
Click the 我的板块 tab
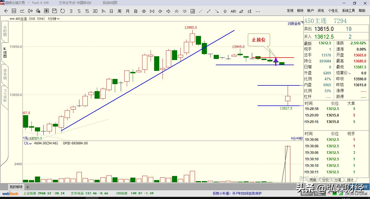point(16,187)
